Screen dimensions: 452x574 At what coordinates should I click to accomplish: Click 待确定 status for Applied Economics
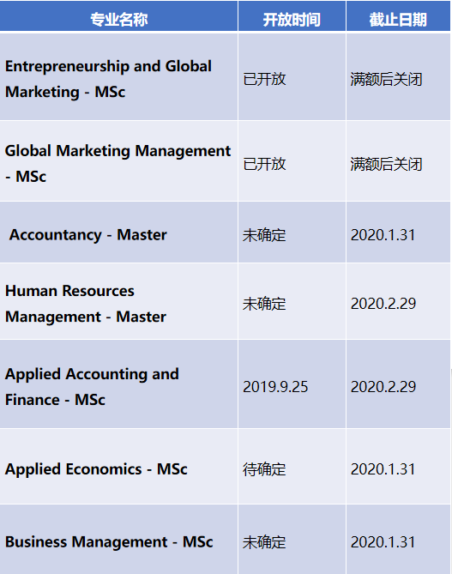tap(264, 469)
